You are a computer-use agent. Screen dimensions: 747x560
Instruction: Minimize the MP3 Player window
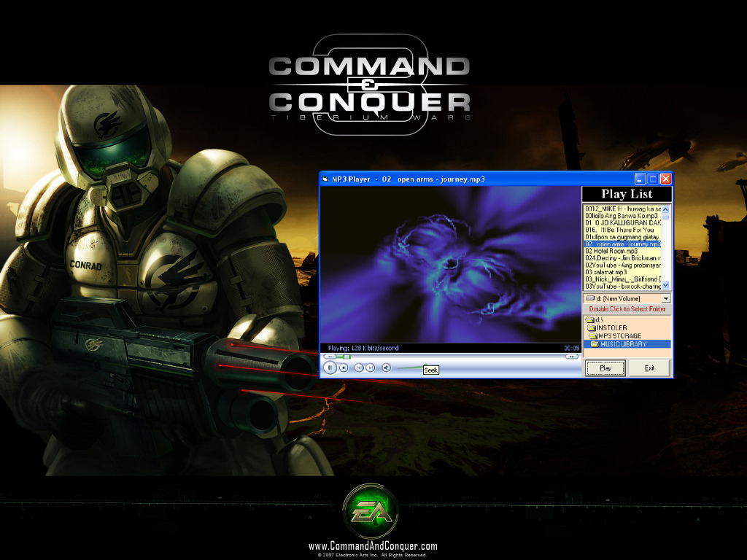[640, 179]
